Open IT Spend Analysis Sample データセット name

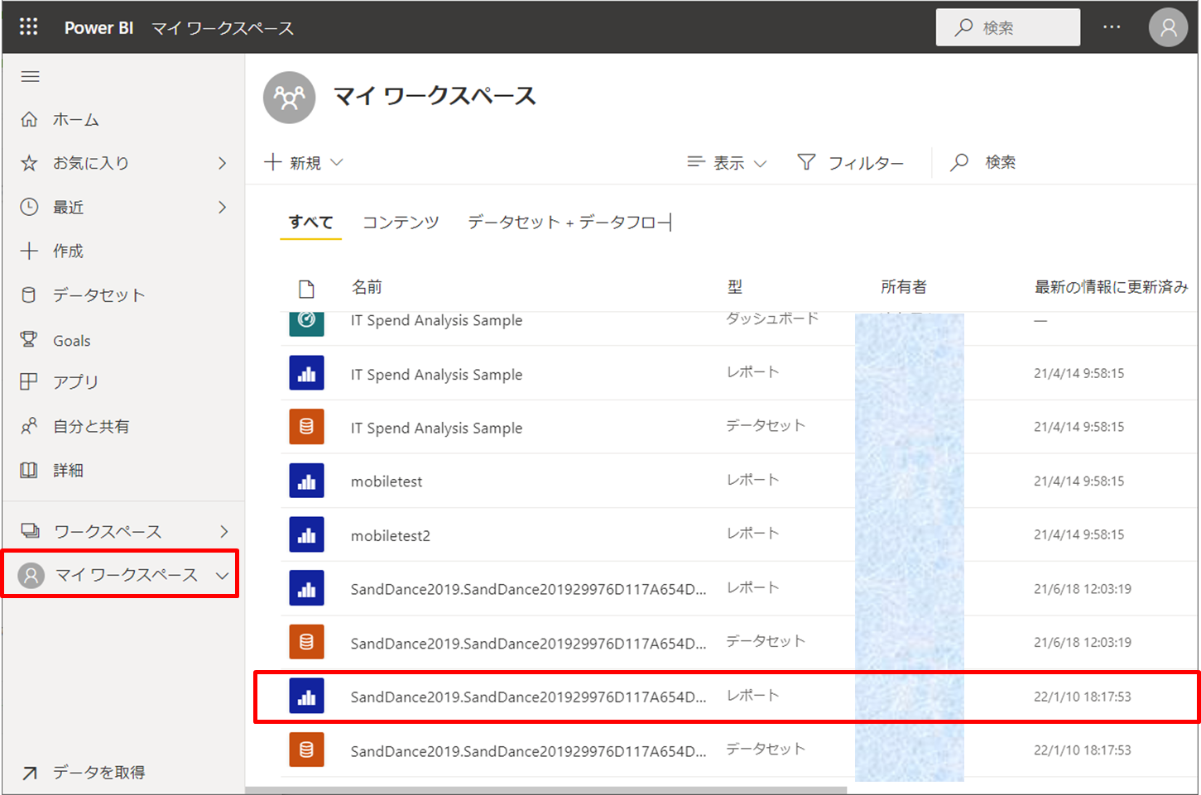436,429
